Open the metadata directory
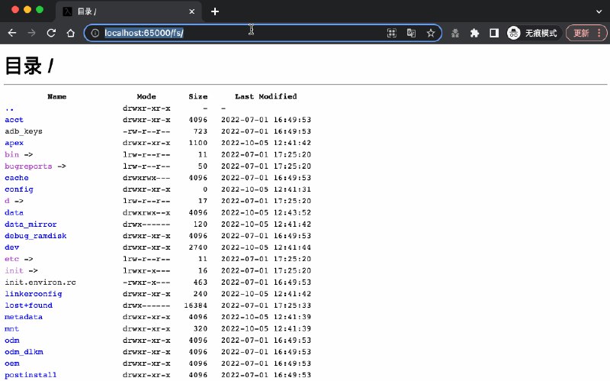 pyautogui.click(x=24, y=317)
